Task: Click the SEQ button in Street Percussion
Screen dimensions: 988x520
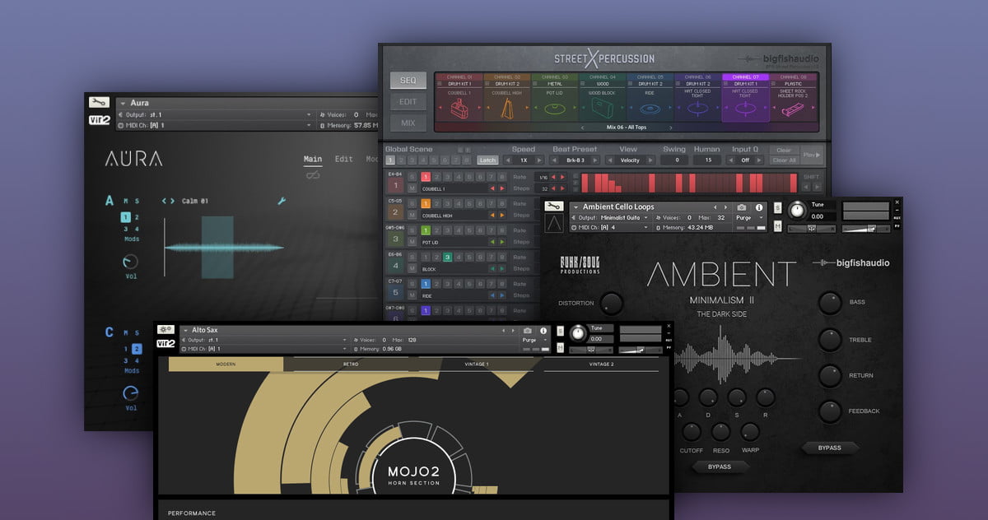Action: 408,81
